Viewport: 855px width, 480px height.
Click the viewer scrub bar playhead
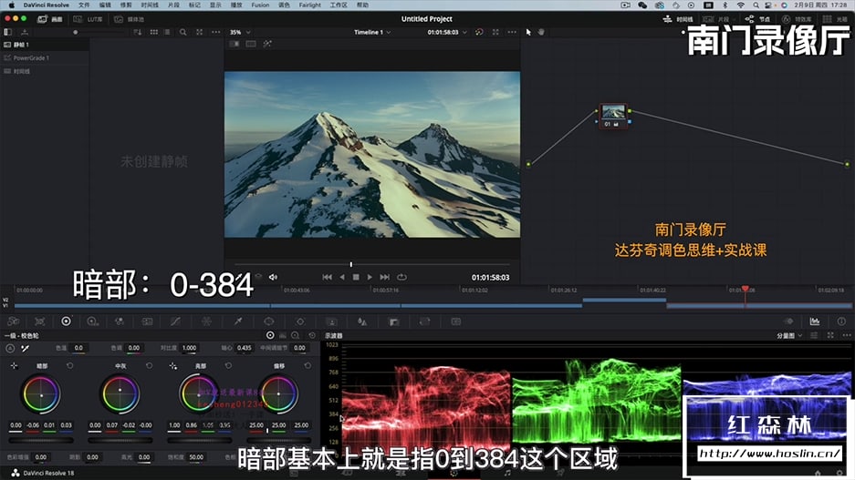350,264
